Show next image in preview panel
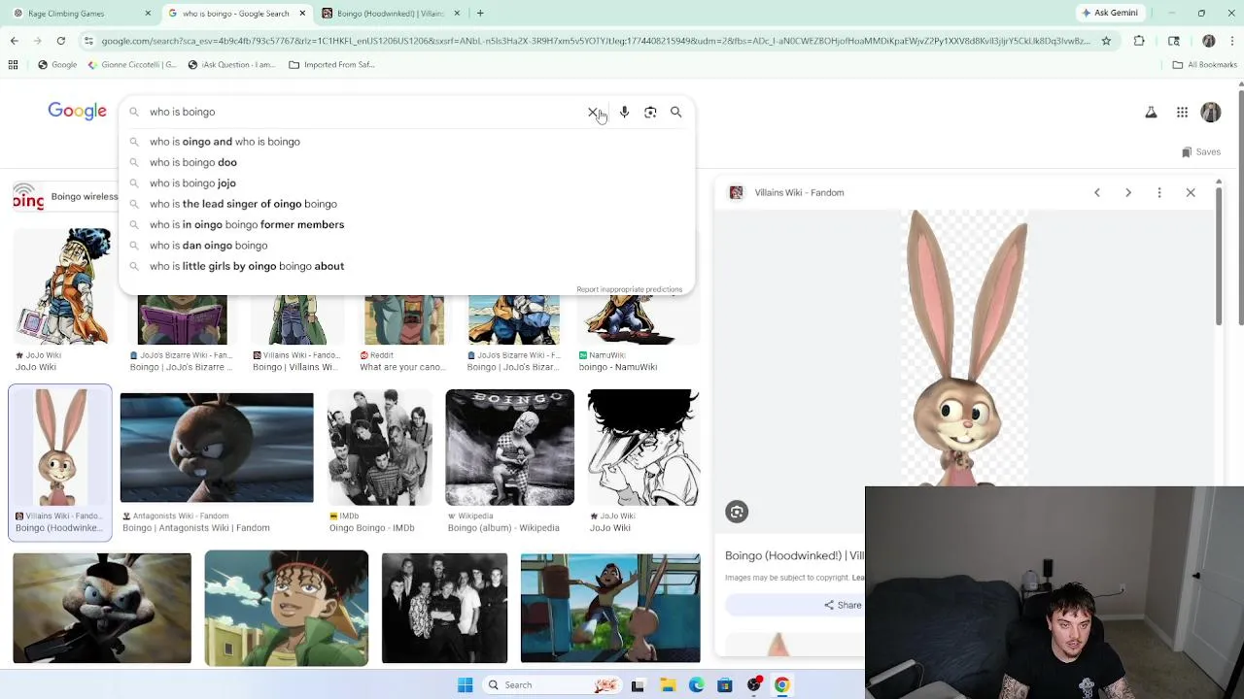 click(x=1128, y=192)
